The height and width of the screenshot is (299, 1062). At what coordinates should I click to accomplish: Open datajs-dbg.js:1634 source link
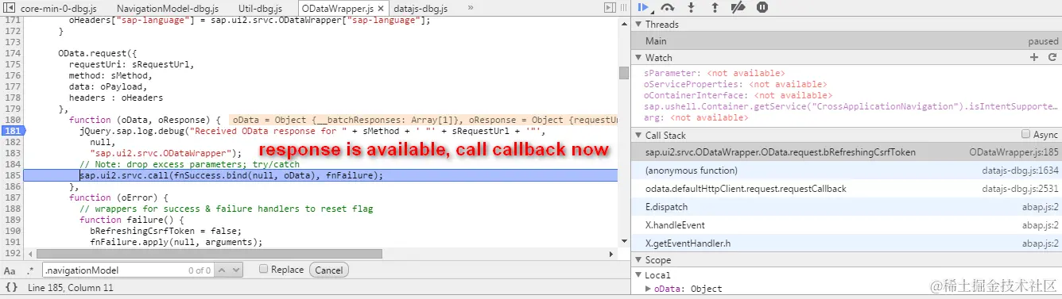[x=1020, y=171]
